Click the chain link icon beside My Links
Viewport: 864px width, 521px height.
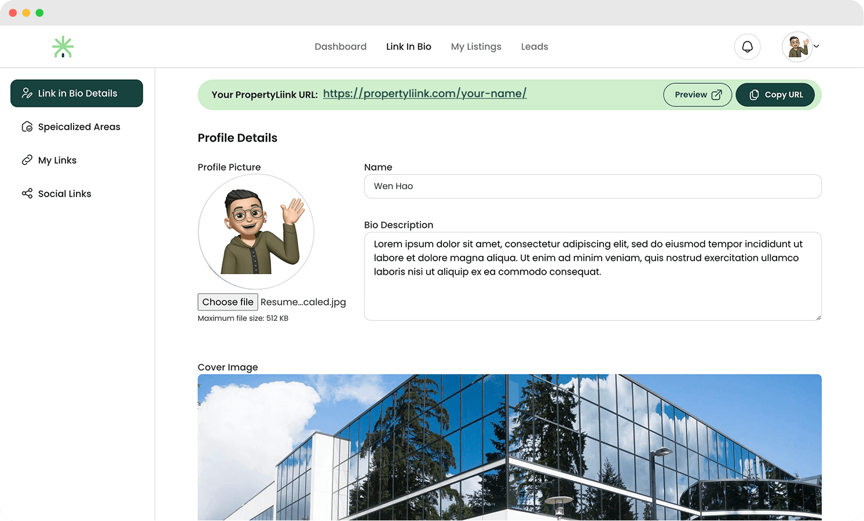27,160
